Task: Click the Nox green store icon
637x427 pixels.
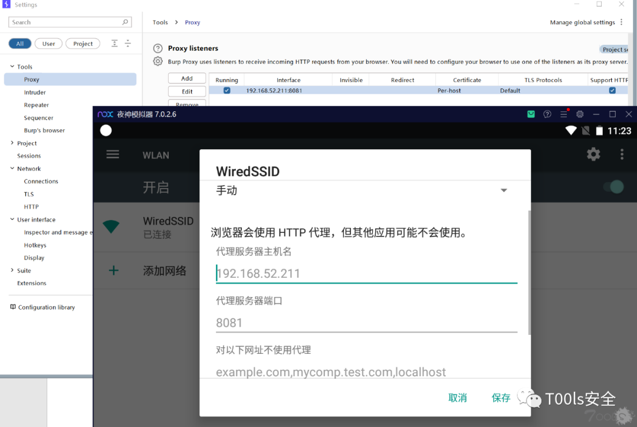Action: pos(531,114)
